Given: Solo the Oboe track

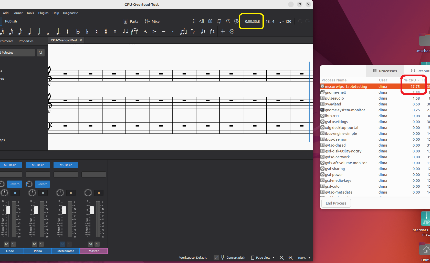Looking at the screenshot, I should coord(13,244).
